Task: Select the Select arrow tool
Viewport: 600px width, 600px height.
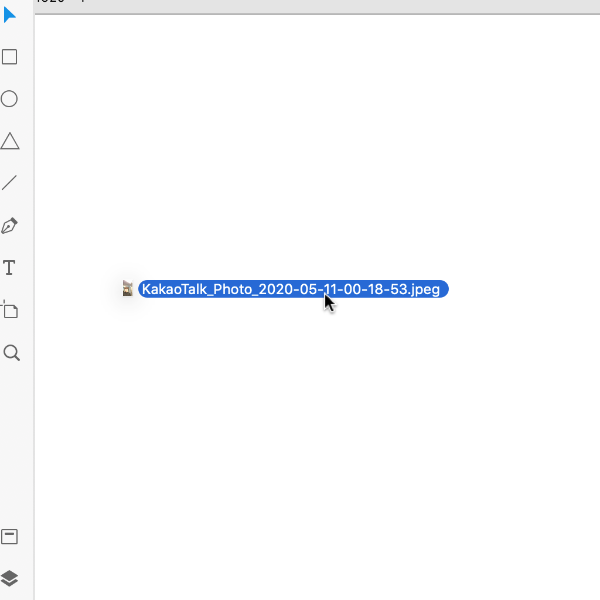Action: click(x=9, y=15)
